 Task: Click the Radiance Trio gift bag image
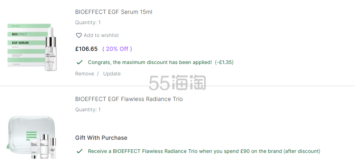point(32,137)
